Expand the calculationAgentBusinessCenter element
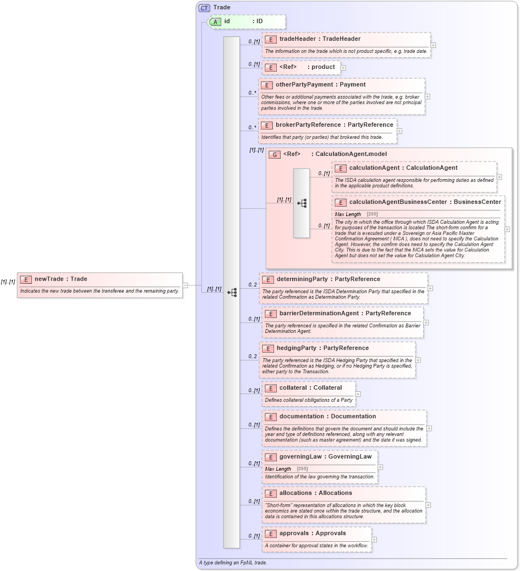 (x=507, y=229)
